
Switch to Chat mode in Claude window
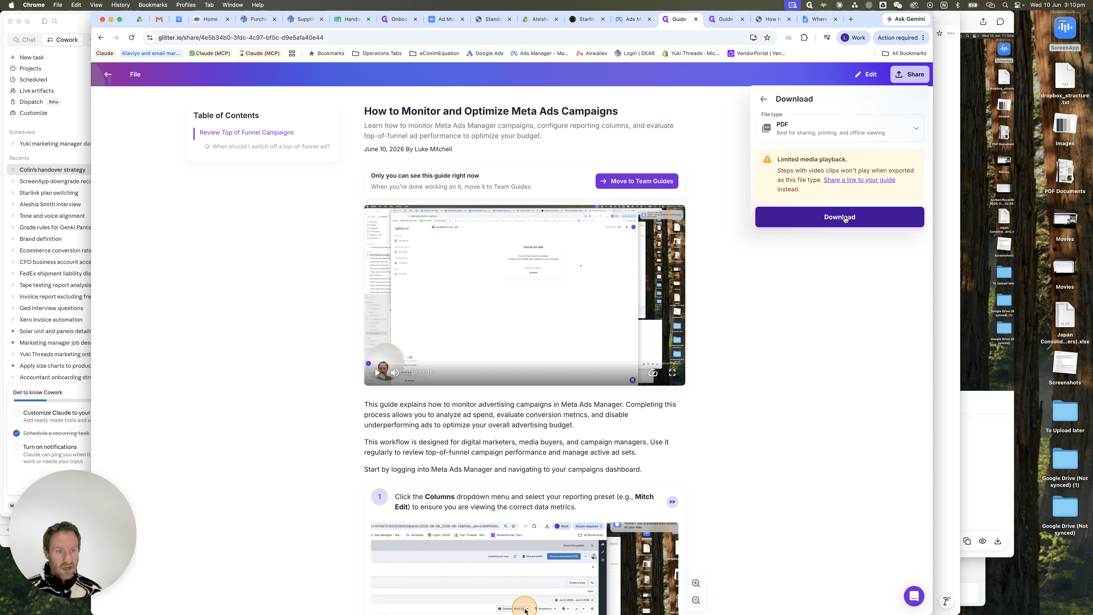point(24,40)
